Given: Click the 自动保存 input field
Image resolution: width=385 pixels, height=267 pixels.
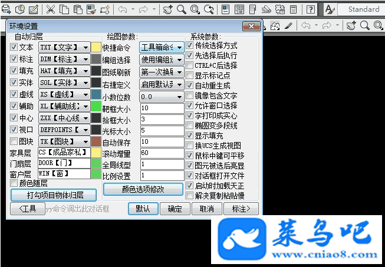Looking at the screenshot, I should coord(162,141).
